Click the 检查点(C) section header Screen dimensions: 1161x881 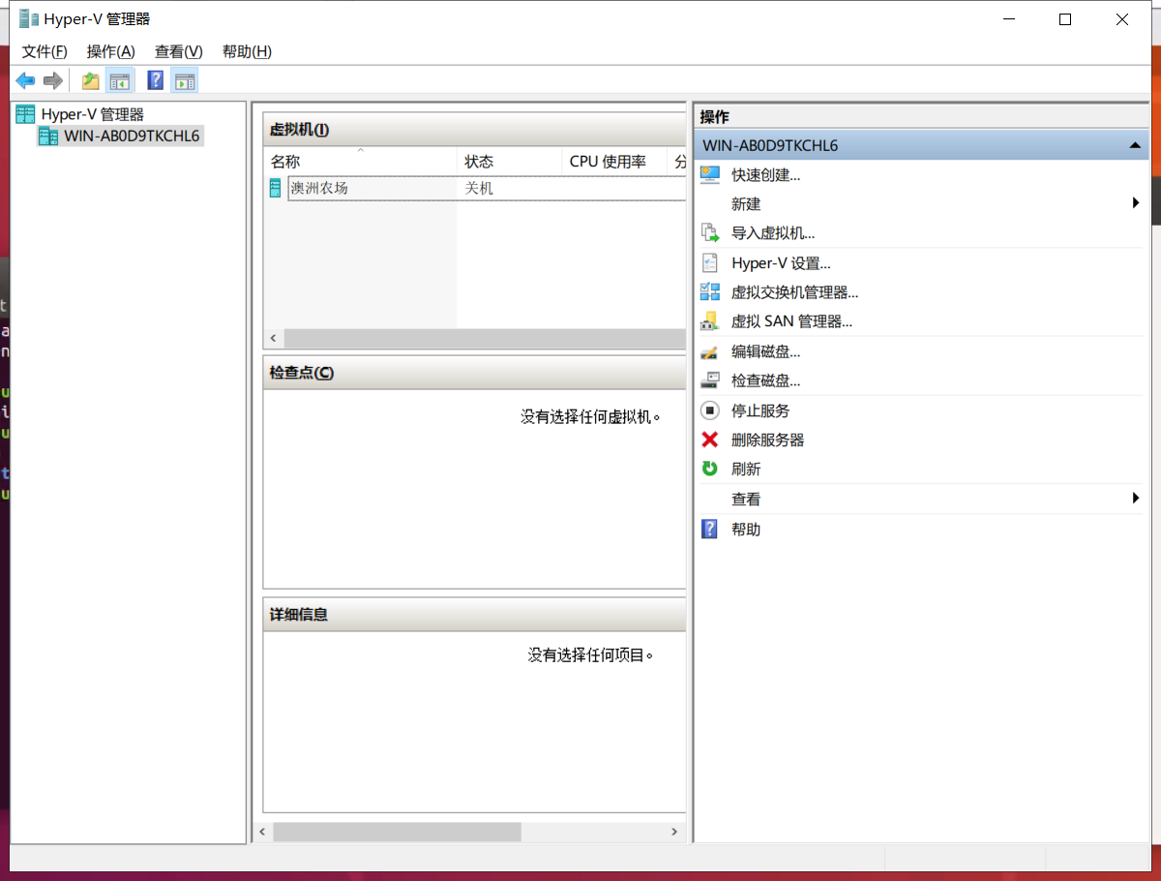474,373
